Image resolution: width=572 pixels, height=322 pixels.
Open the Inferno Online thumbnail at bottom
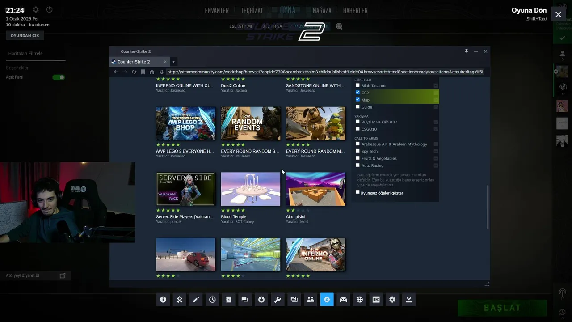315,254
